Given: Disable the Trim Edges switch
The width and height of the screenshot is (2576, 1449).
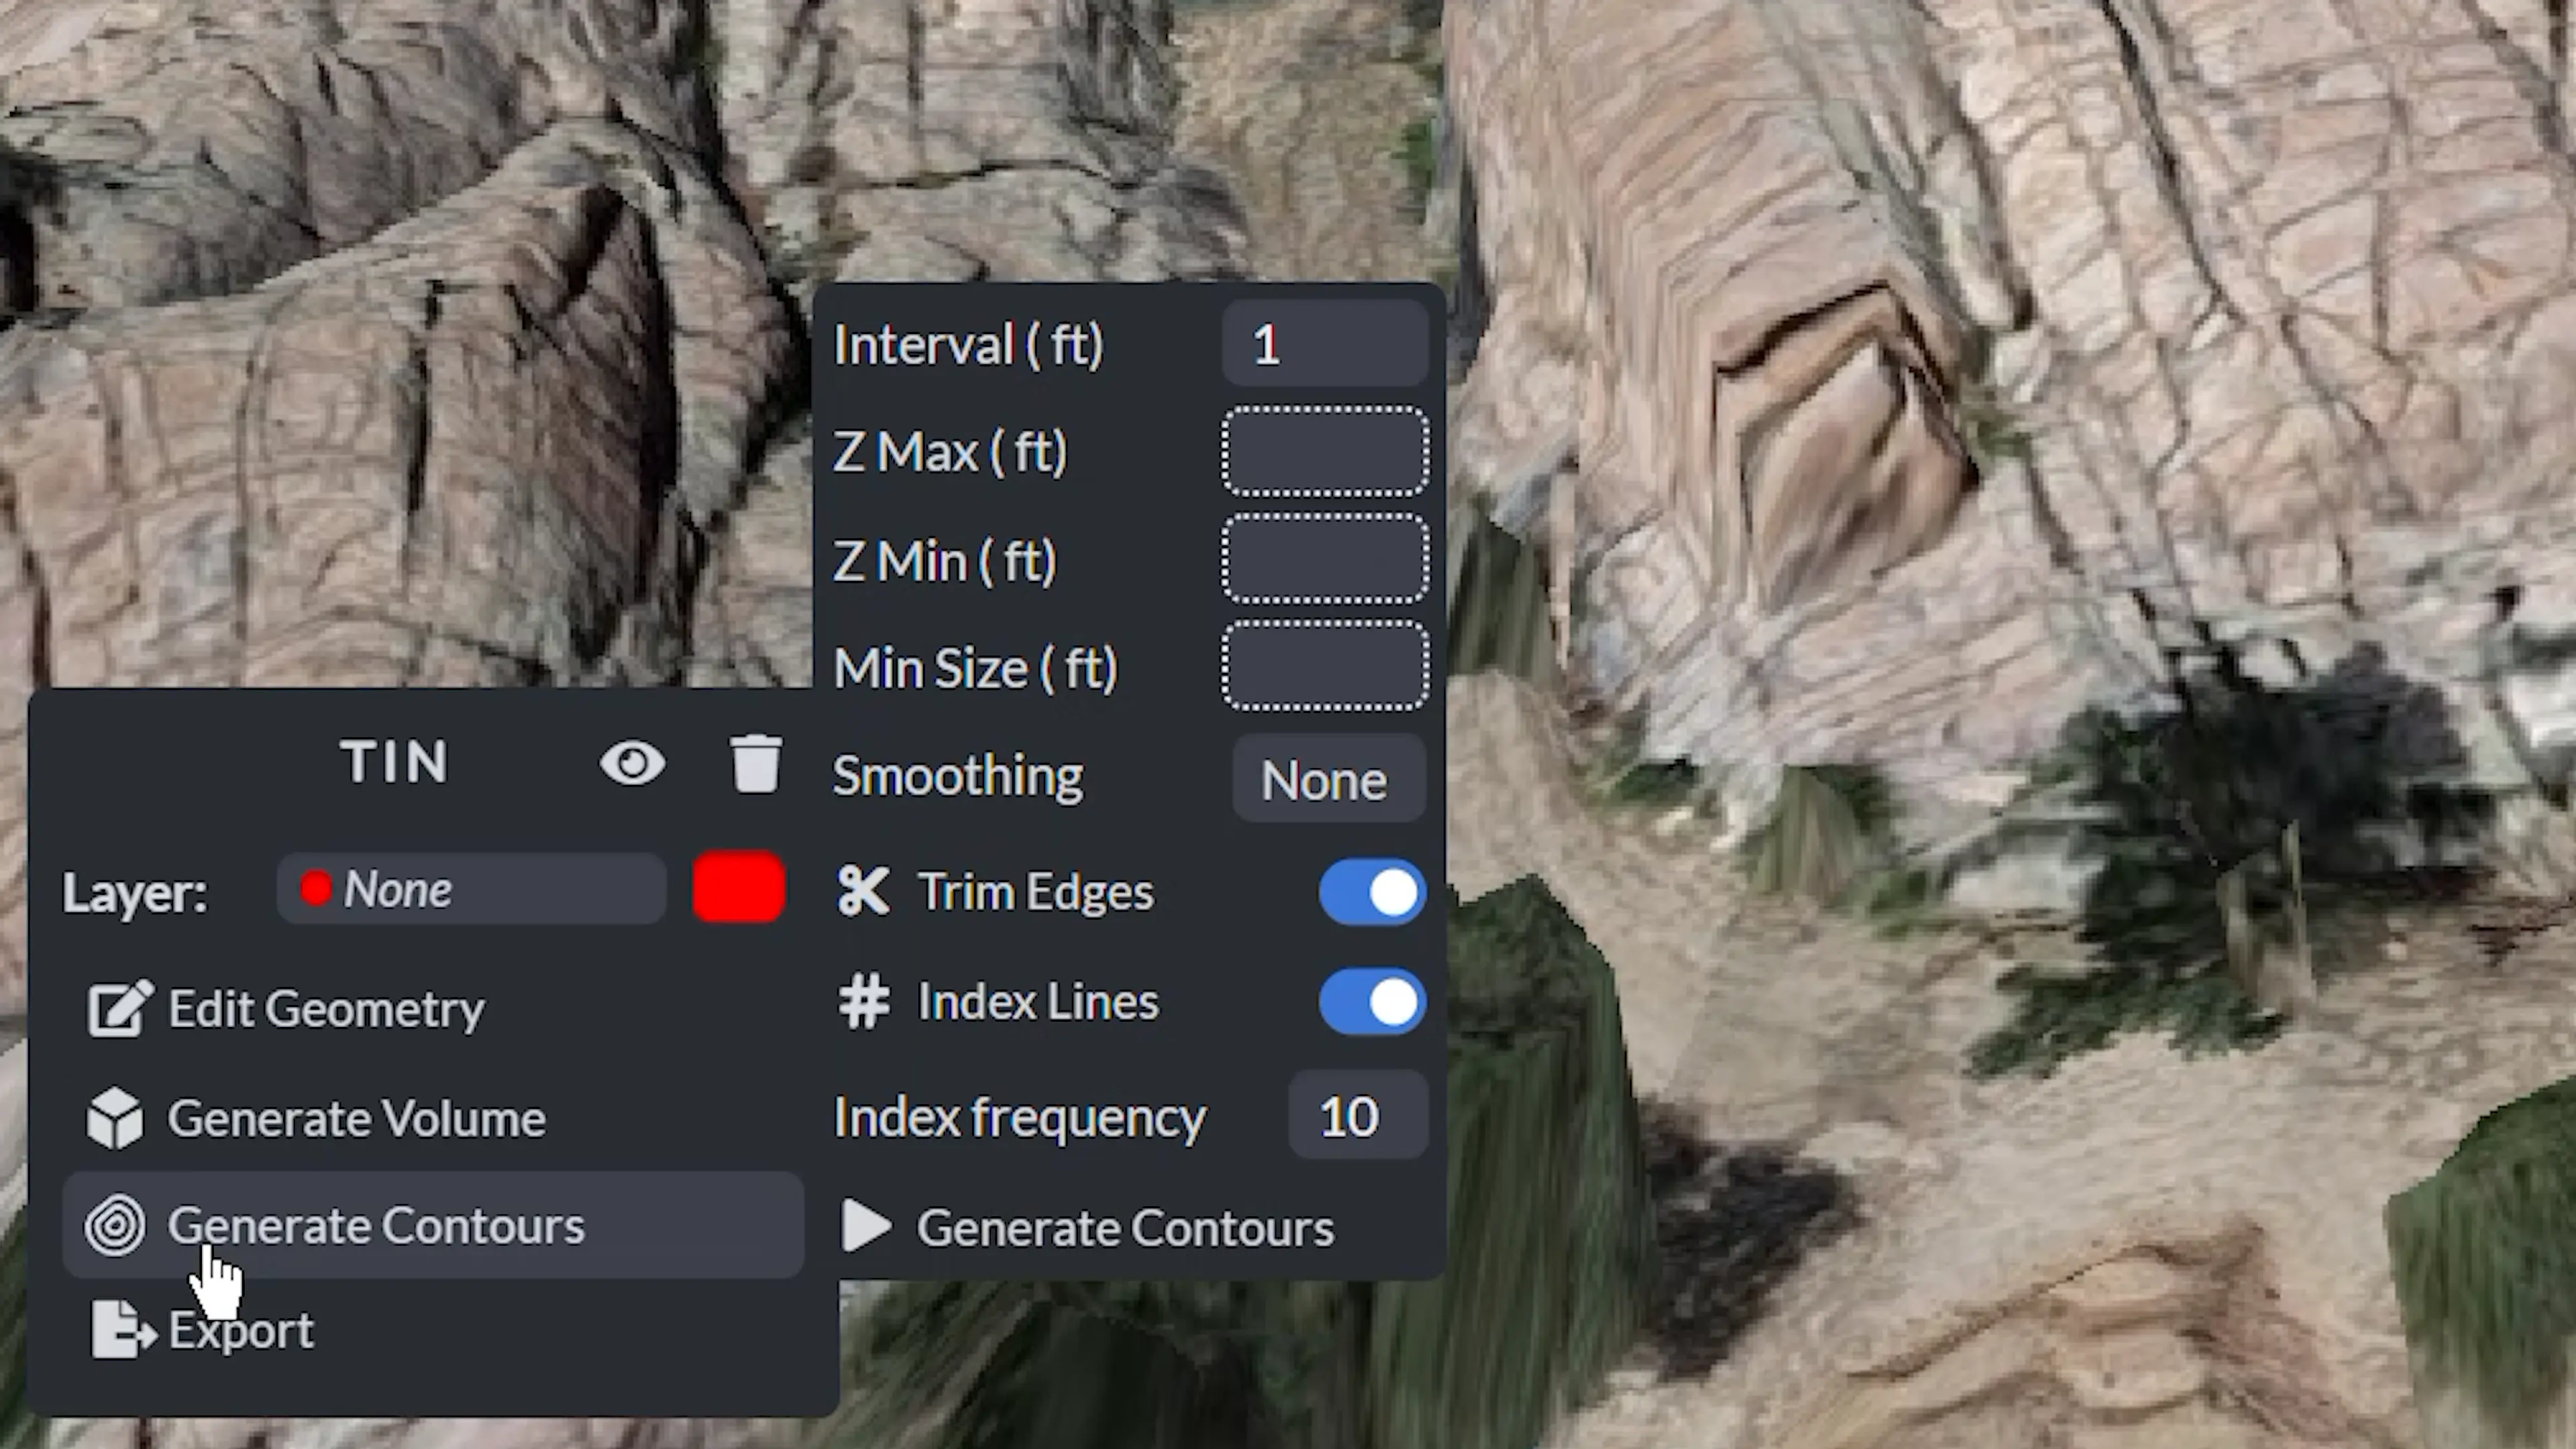Looking at the screenshot, I should (x=1372, y=892).
